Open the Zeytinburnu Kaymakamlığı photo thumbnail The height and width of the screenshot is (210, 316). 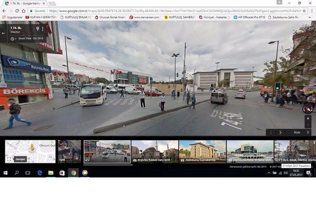[202, 152]
